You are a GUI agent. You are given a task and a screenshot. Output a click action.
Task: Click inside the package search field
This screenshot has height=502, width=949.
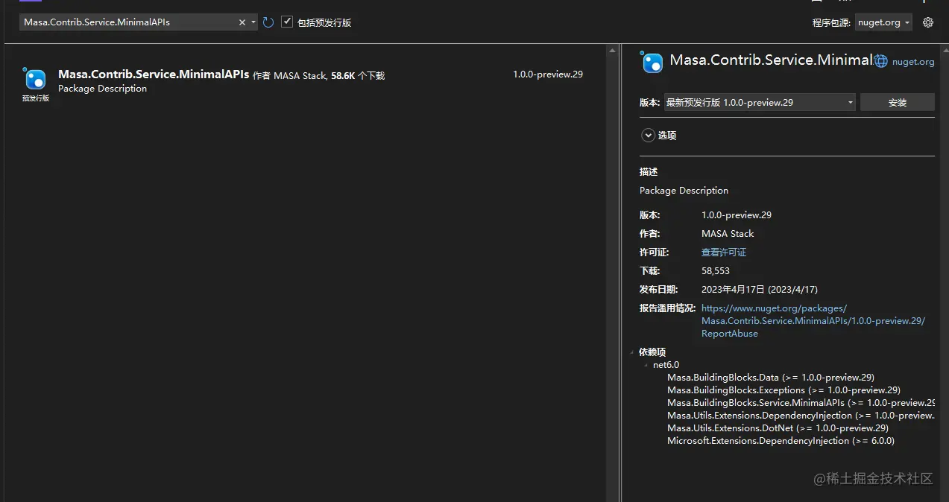[x=128, y=22]
